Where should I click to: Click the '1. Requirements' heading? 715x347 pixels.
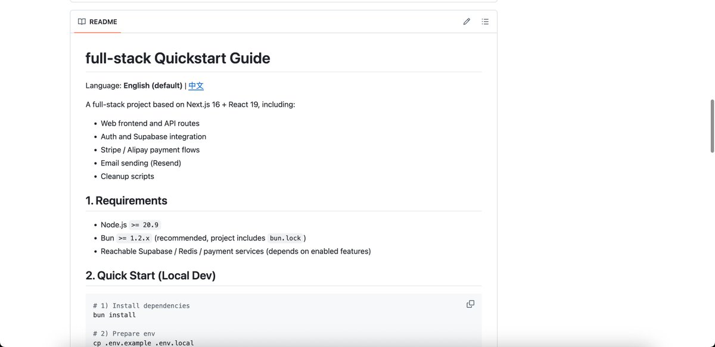(x=126, y=201)
